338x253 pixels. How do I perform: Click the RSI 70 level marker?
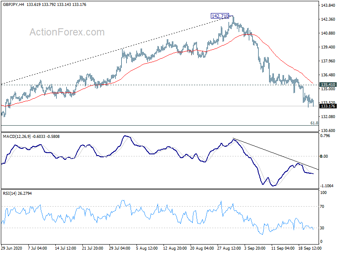pyautogui.click(x=322, y=207)
